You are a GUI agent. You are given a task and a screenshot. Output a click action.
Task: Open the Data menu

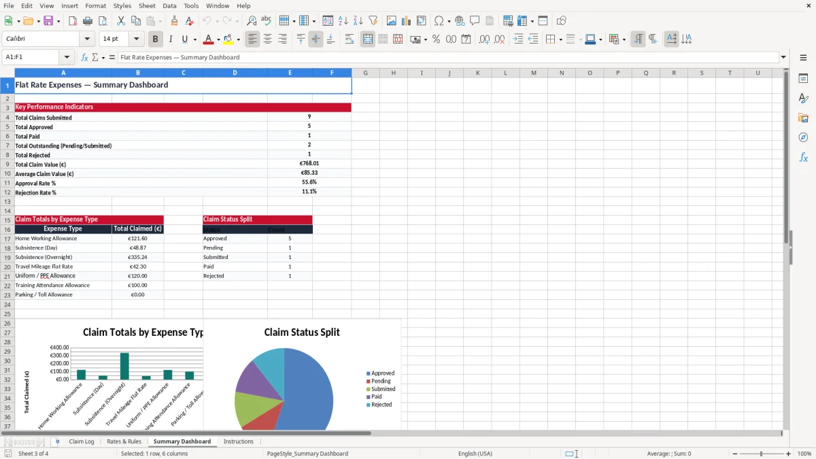coord(169,5)
